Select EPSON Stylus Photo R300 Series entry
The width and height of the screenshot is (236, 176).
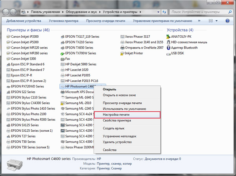point(31,120)
